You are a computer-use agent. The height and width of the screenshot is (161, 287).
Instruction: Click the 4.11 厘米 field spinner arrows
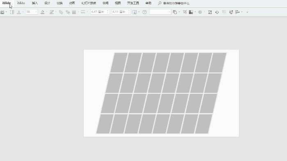(x=129, y=12)
